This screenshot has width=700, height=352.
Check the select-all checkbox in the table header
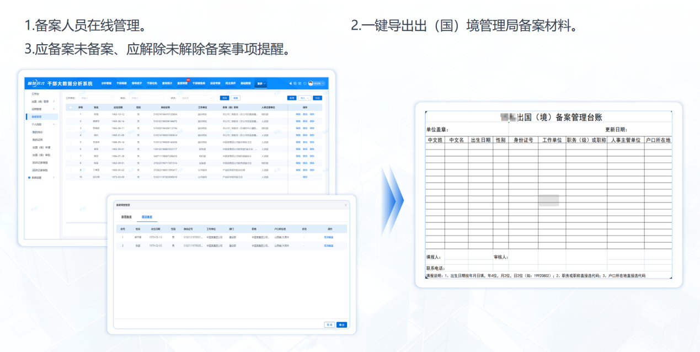pyautogui.click(x=70, y=106)
